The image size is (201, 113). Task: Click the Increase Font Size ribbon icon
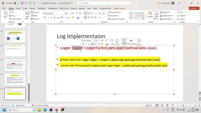pyautogui.click(x=73, y=13)
